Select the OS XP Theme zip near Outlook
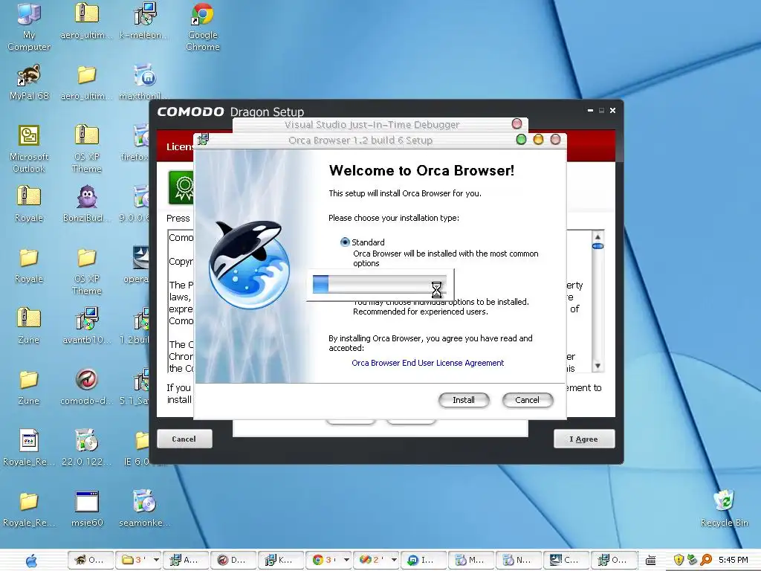This screenshot has width=761, height=571. [87, 149]
